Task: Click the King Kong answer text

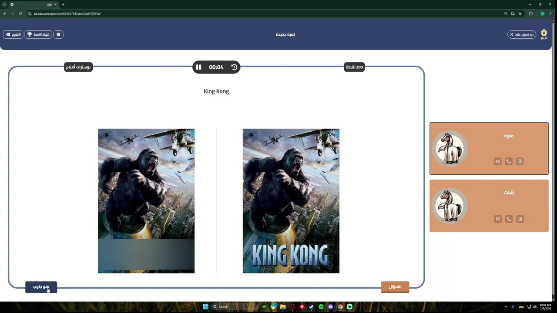Action: pyautogui.click(x=216, y=91)
